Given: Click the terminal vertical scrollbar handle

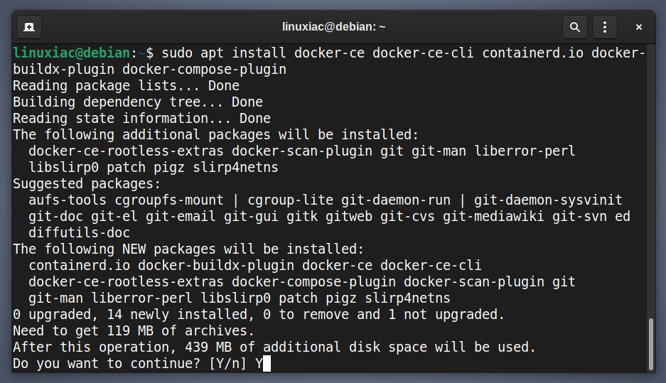Looking at the screenshot, I should coord(650,344).
